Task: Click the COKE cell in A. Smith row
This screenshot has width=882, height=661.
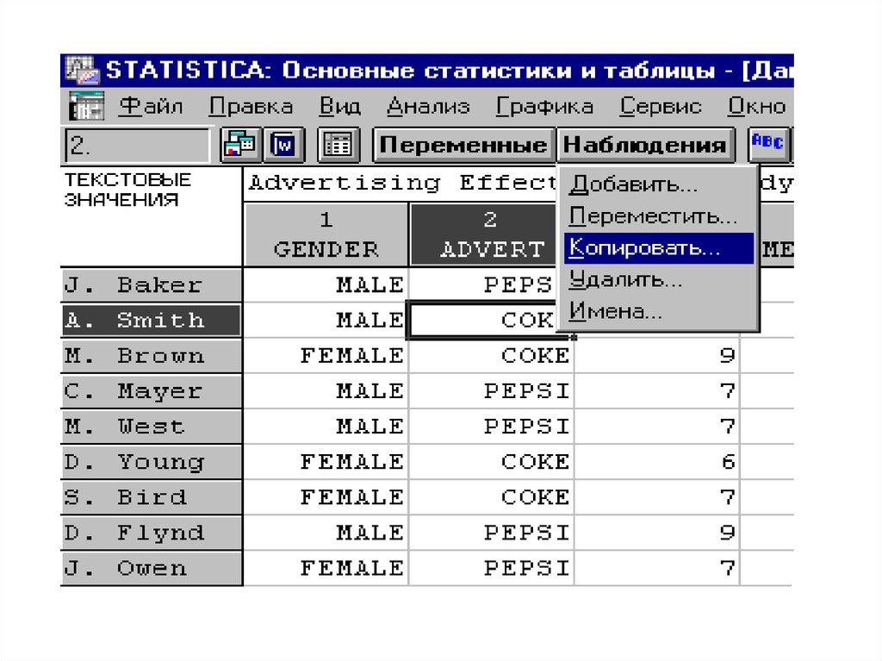Action: 484,321
